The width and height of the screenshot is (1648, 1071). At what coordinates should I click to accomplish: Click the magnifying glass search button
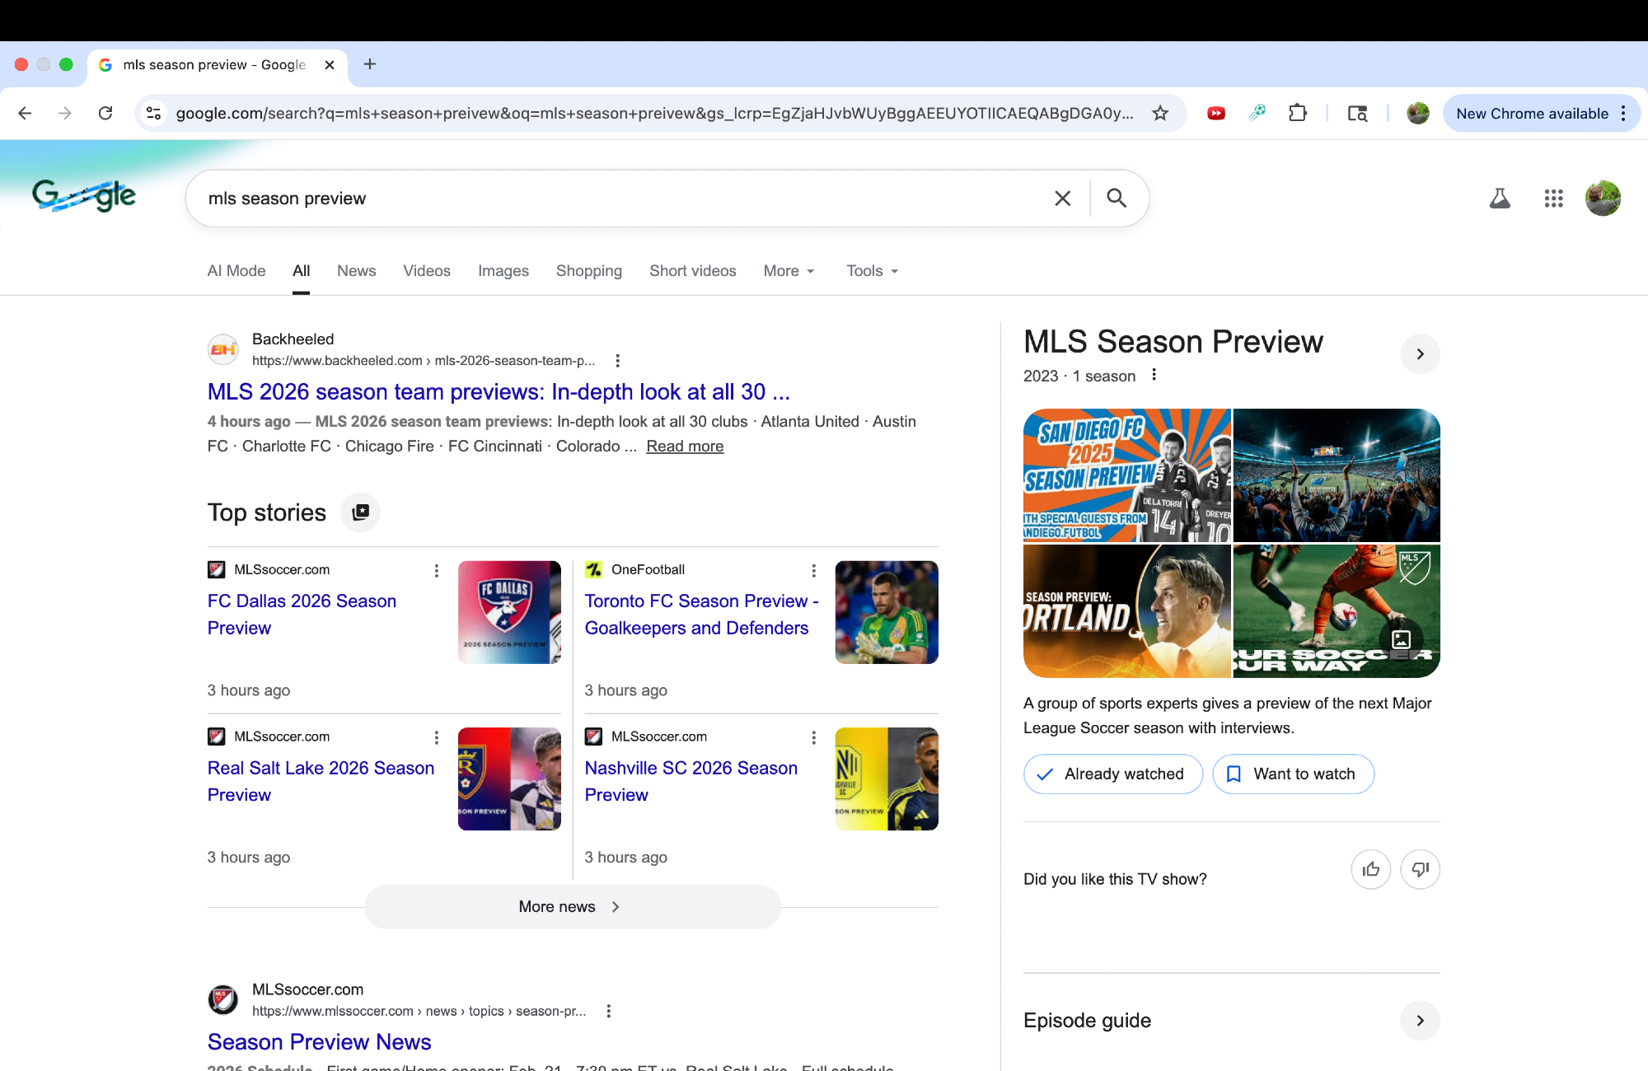tap(1117, 199)
